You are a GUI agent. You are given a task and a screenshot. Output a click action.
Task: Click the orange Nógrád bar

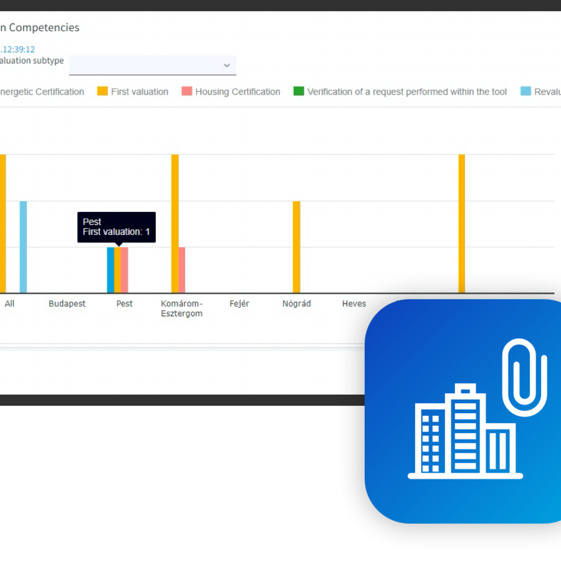[296, 247]
